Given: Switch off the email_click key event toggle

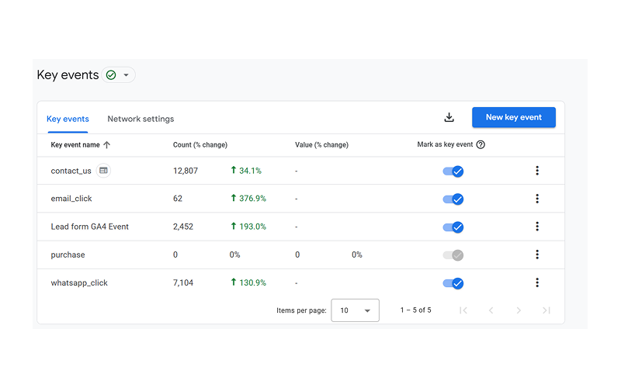Looking at the screenshot, I should point(453,199).
